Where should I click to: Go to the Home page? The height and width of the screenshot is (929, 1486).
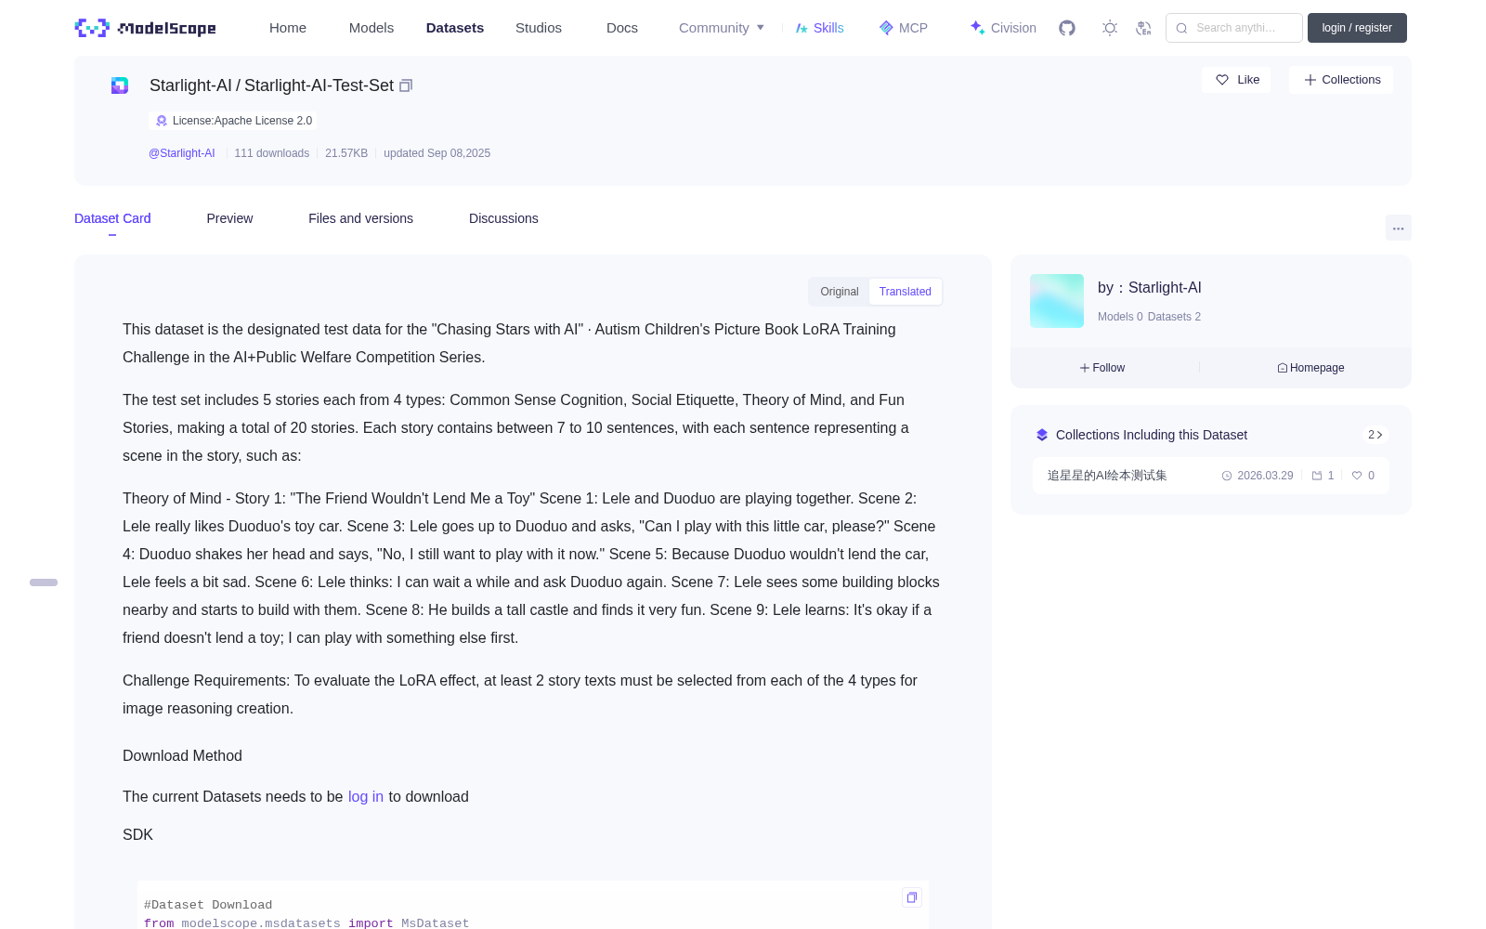288,28
